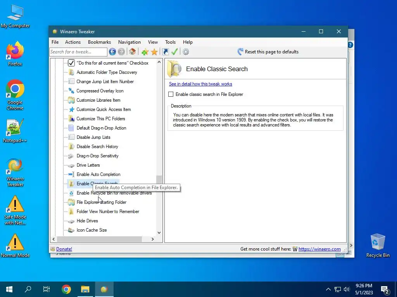Viewport: 397px width, 297px height.
Task: Click Safe Mode with Networking warning shortcut
Action: [x=15, y=210]
